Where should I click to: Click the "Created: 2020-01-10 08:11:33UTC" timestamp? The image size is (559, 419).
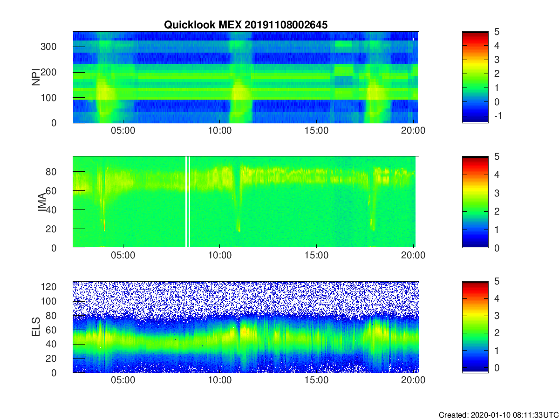[x=498, y=415]
